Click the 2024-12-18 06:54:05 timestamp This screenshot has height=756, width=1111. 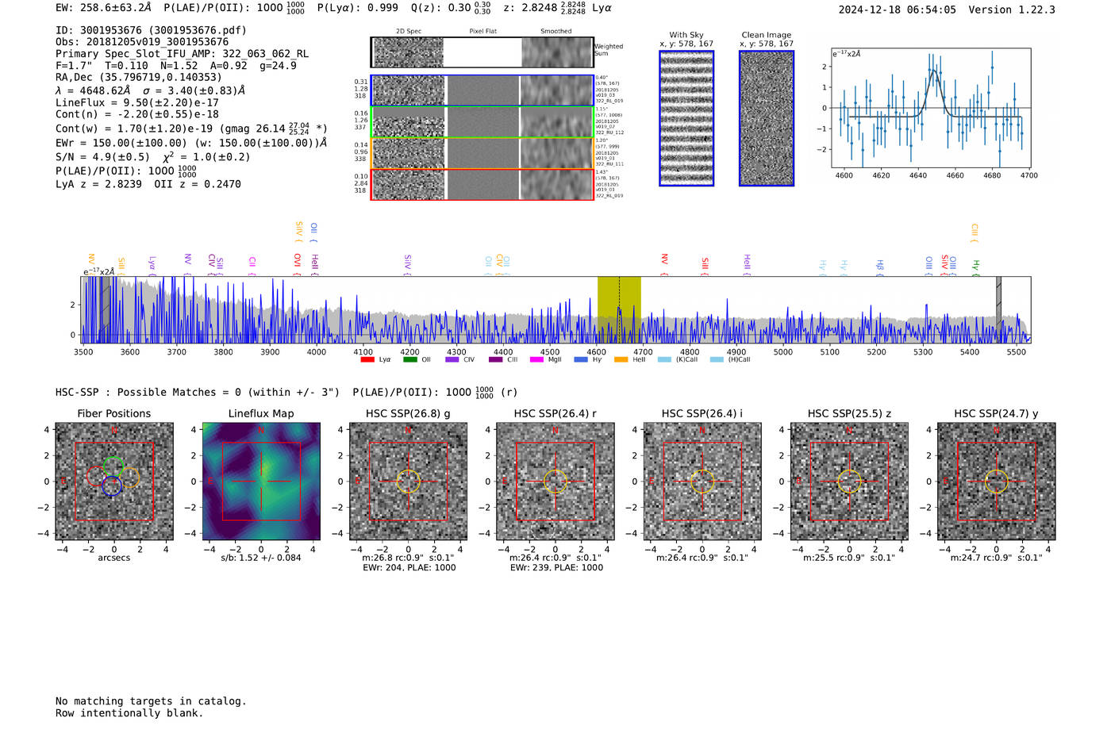[897, 10]
